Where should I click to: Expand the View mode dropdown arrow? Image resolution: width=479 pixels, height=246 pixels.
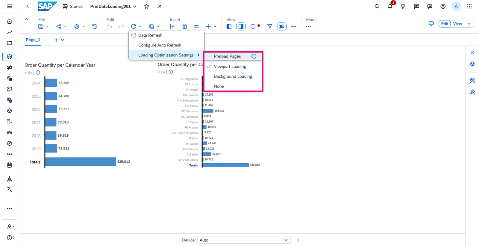[469, 24]
